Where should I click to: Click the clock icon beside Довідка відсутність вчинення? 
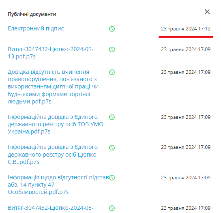click(x=112, y=72)
